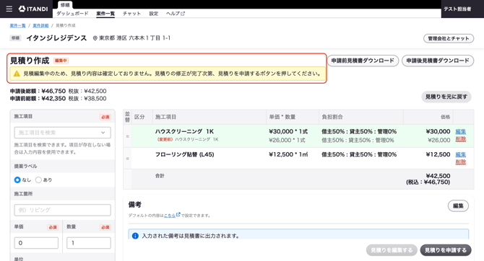Click the warning triangle icon in banner
Screen dimensions: 484x261
click(17, 74)
